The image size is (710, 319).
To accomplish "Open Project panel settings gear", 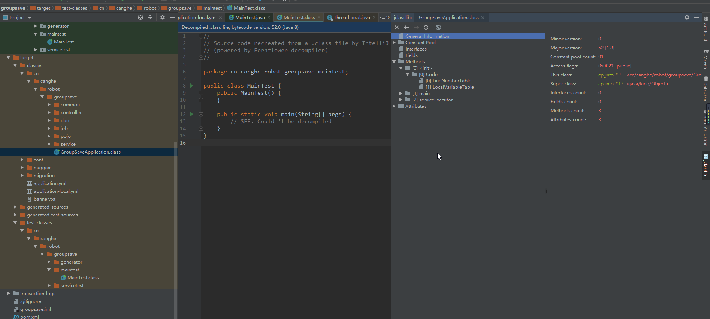I will pos(162,17).
